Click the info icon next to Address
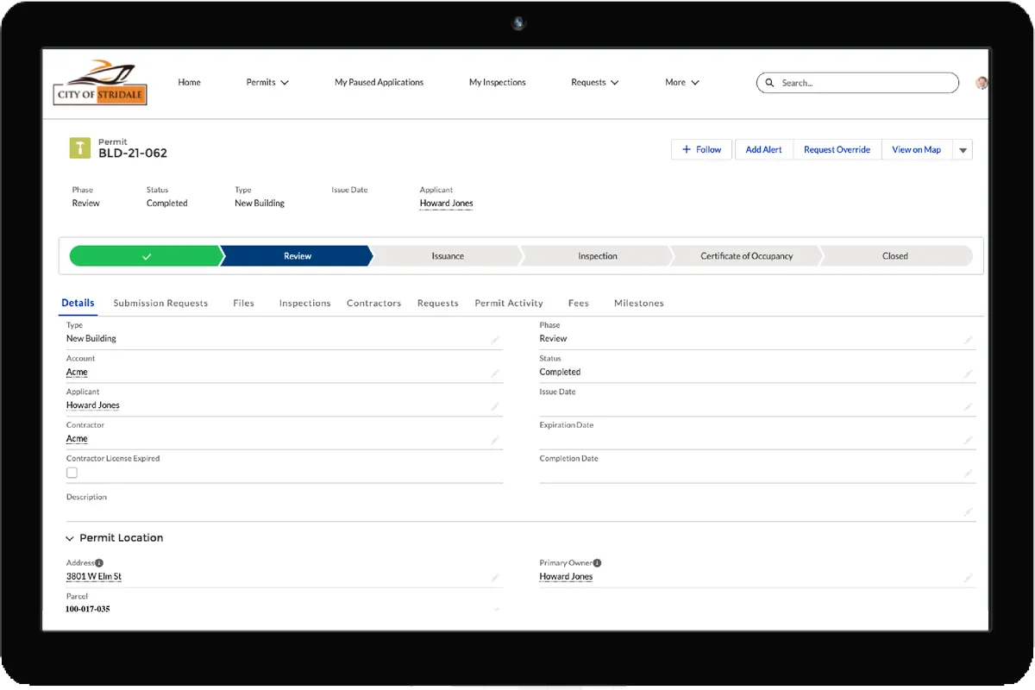The height and width of the screenshot is (690, 1035). (x=99, y=562)
